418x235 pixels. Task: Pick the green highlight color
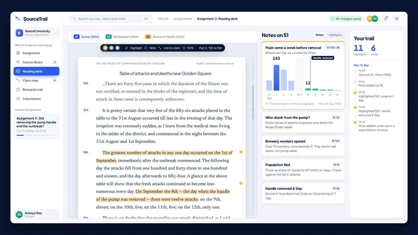[111, 48]
